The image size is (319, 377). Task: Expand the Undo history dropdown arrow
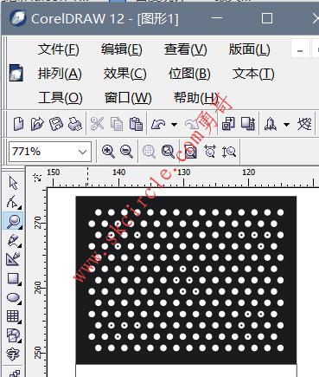click(174, 125)
